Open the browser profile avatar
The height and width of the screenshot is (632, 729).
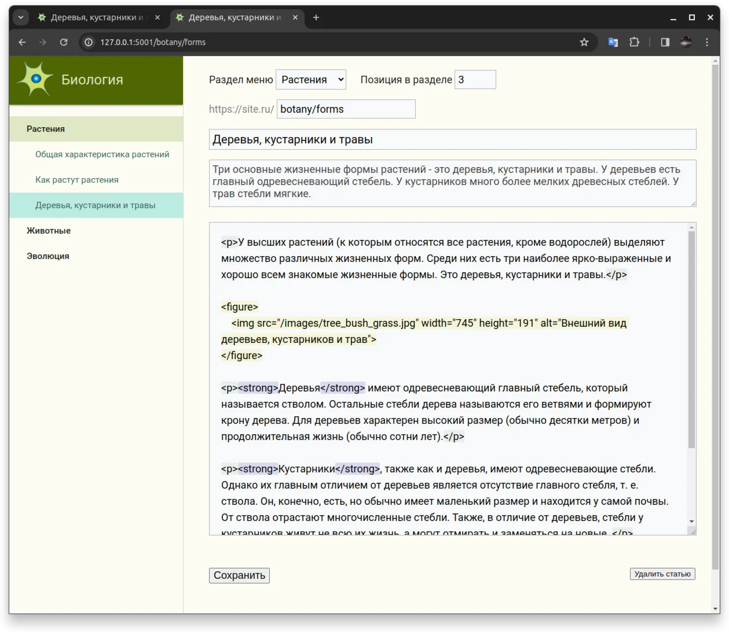pyautogui.click(x=686, y=42)
